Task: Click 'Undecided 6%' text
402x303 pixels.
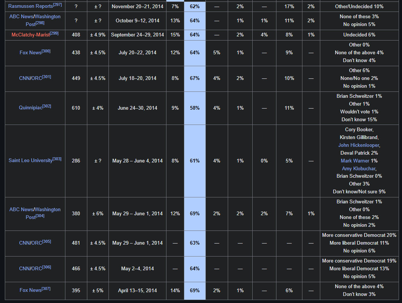Action: [x=359, y=35]
